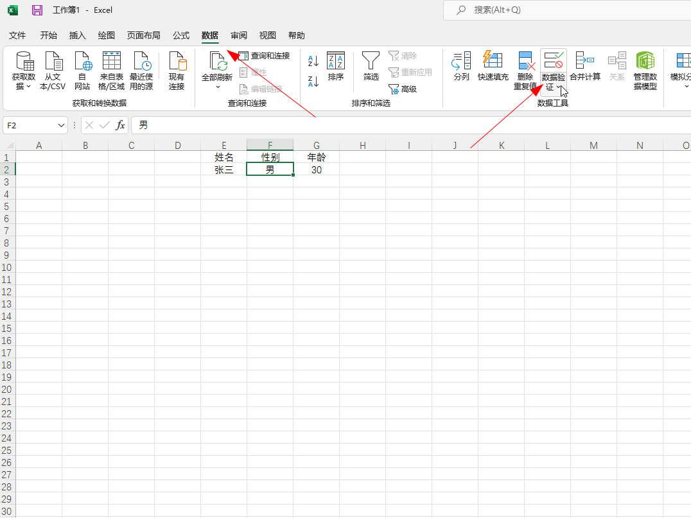
Task: Expand the 全部刷新 dropdown arrow
Action: click(218, 87)
